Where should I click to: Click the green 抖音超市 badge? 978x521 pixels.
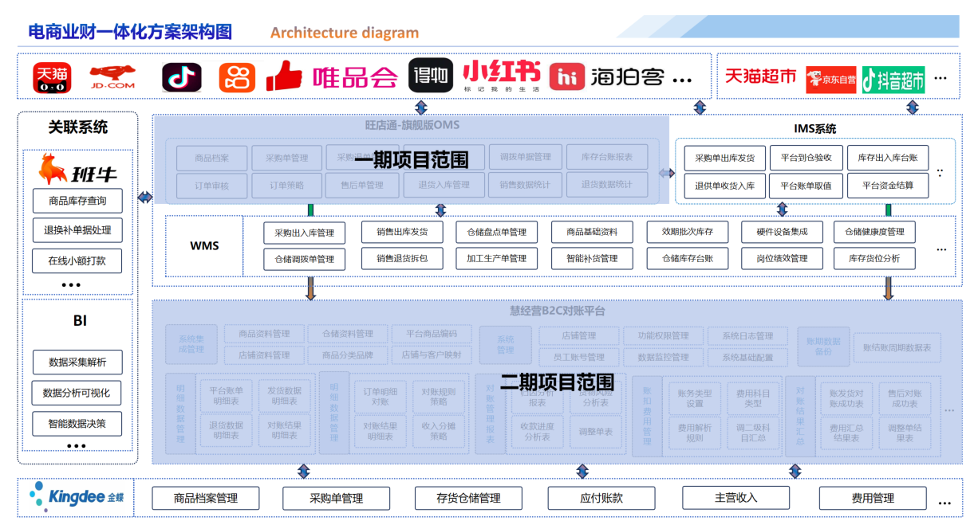click(893, 79)
